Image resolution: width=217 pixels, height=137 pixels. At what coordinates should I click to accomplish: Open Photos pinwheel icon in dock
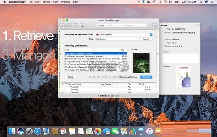click(98, 131)
